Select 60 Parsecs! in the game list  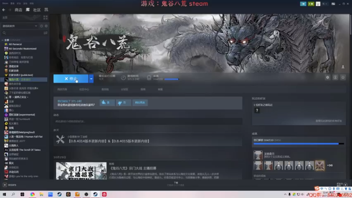click(x=15, y=44)
